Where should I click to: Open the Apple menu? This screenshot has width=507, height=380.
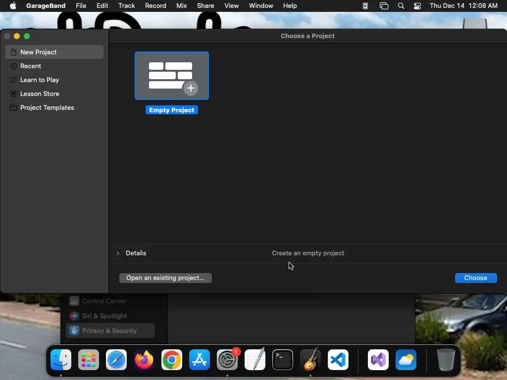[x=13, y=6]
